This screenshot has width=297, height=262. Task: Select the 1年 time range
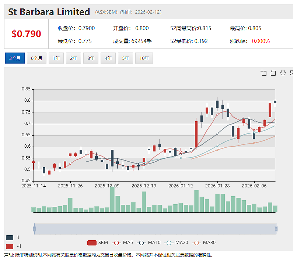point(56,58)
